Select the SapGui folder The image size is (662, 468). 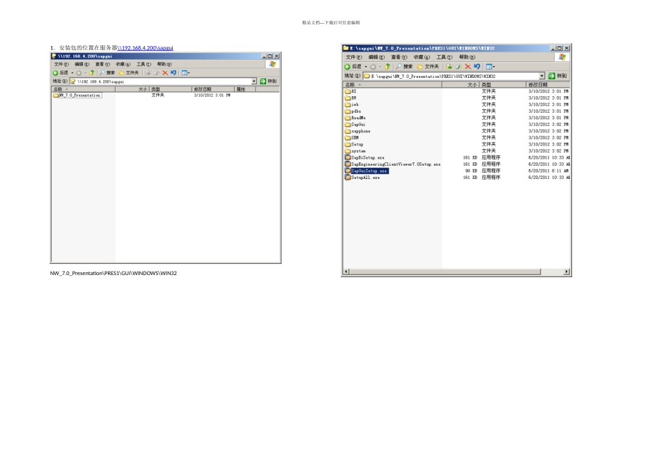pyautogui.click(x=355, y=125)
